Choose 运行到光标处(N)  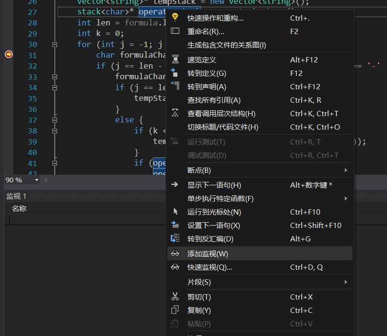[259, 212]
